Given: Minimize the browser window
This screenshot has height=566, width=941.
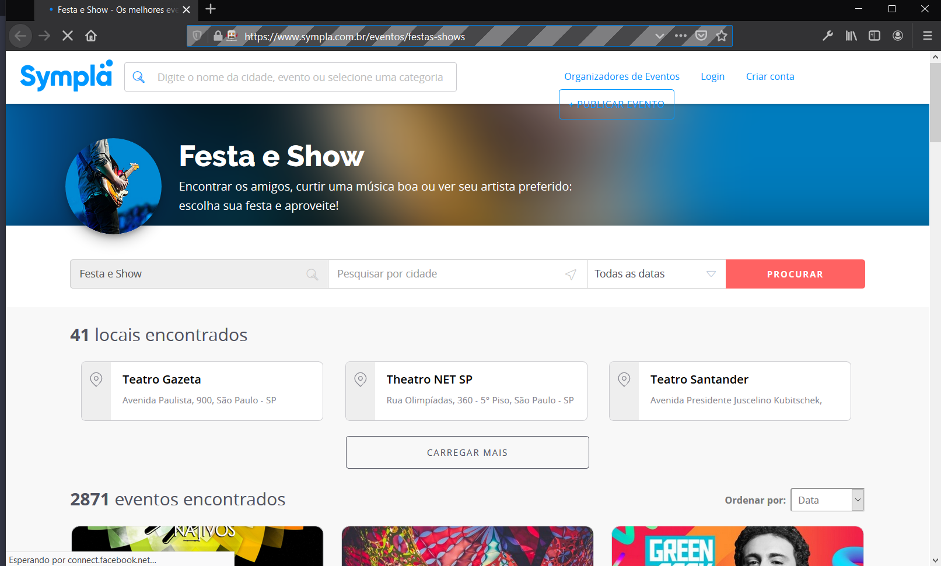Looking at the screenshot, I should (x=859, y=9).
